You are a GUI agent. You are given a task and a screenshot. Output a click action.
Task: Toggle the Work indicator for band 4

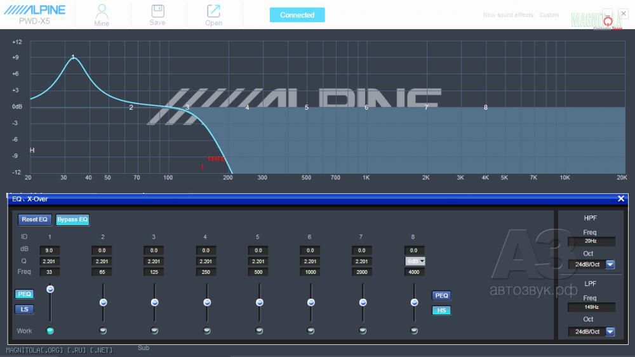207,331
